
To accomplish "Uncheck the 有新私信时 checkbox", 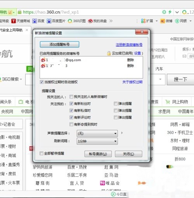I will [71, 110].
